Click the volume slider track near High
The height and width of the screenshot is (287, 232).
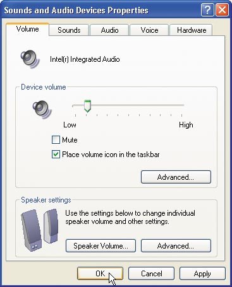tap(178, 105)
